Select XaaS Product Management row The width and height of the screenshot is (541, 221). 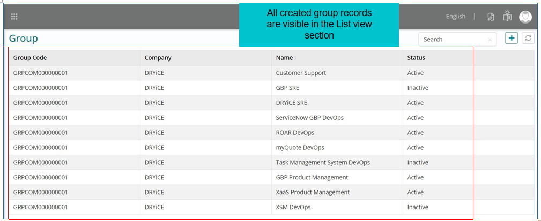312,193
